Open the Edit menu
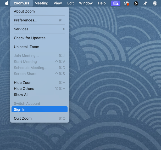The width and height of the screenshot is (161, 150). 70,3
